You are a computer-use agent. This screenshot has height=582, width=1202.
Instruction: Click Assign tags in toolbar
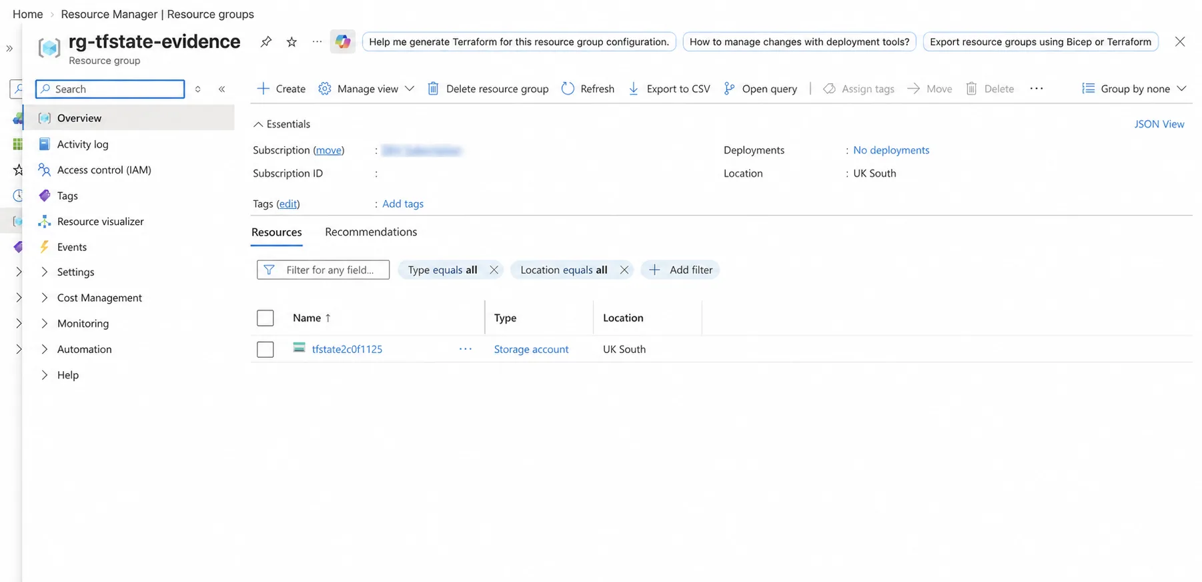[858, 89]
